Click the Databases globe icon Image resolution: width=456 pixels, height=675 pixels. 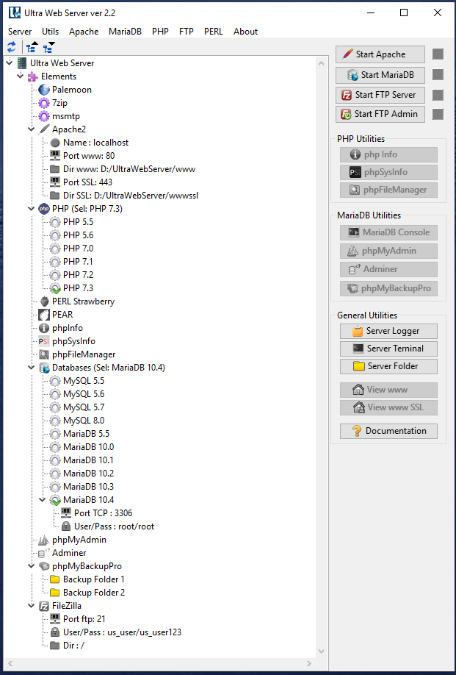(44, 368)
